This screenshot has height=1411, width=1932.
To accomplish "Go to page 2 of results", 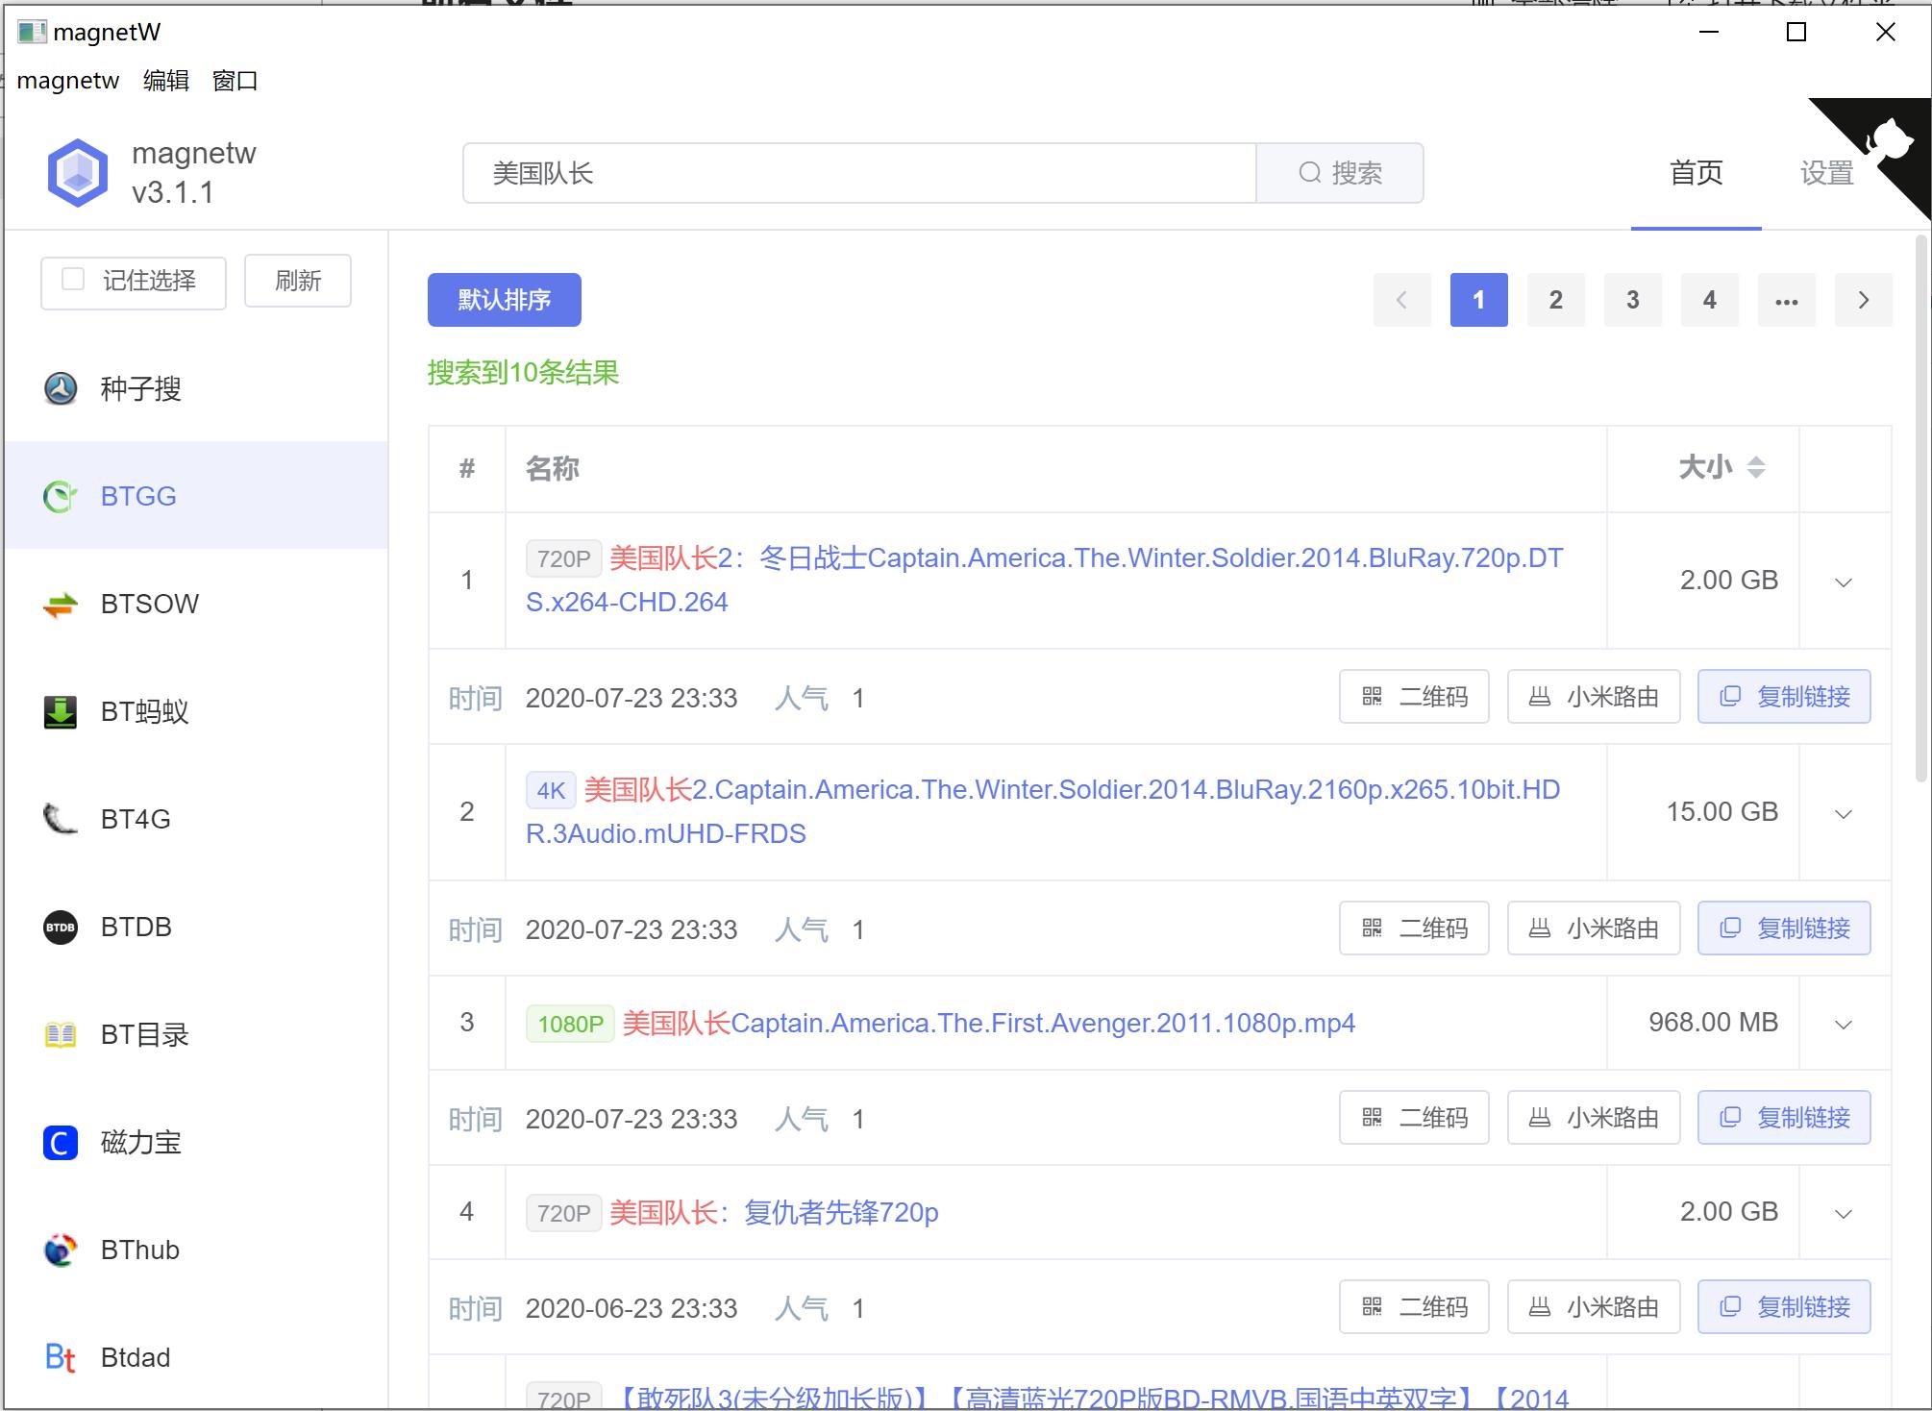I will coord(1555,299).
